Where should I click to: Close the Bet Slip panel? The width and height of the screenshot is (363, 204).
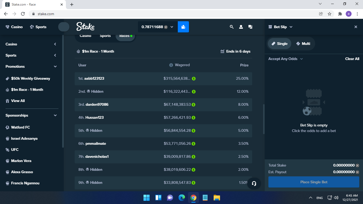pyautogui.click(x=356, y=27)
